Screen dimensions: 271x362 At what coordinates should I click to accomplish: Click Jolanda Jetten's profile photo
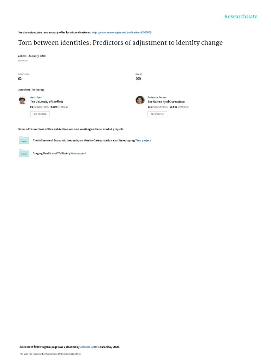[140, 100]
